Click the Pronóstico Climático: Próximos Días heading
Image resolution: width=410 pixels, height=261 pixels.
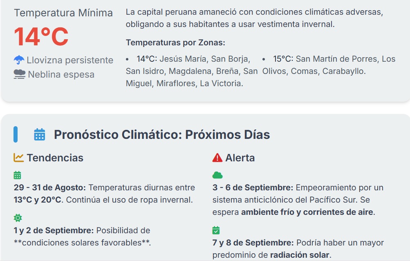[162, 134]
